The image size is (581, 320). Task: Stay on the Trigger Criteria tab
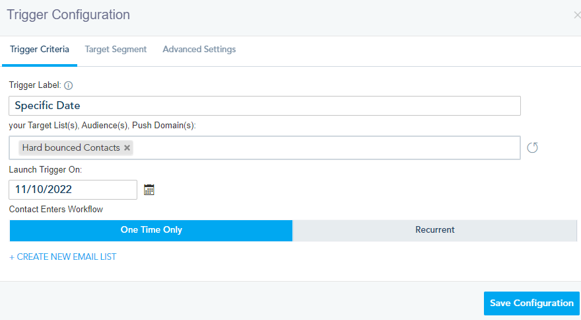point(40,50)
